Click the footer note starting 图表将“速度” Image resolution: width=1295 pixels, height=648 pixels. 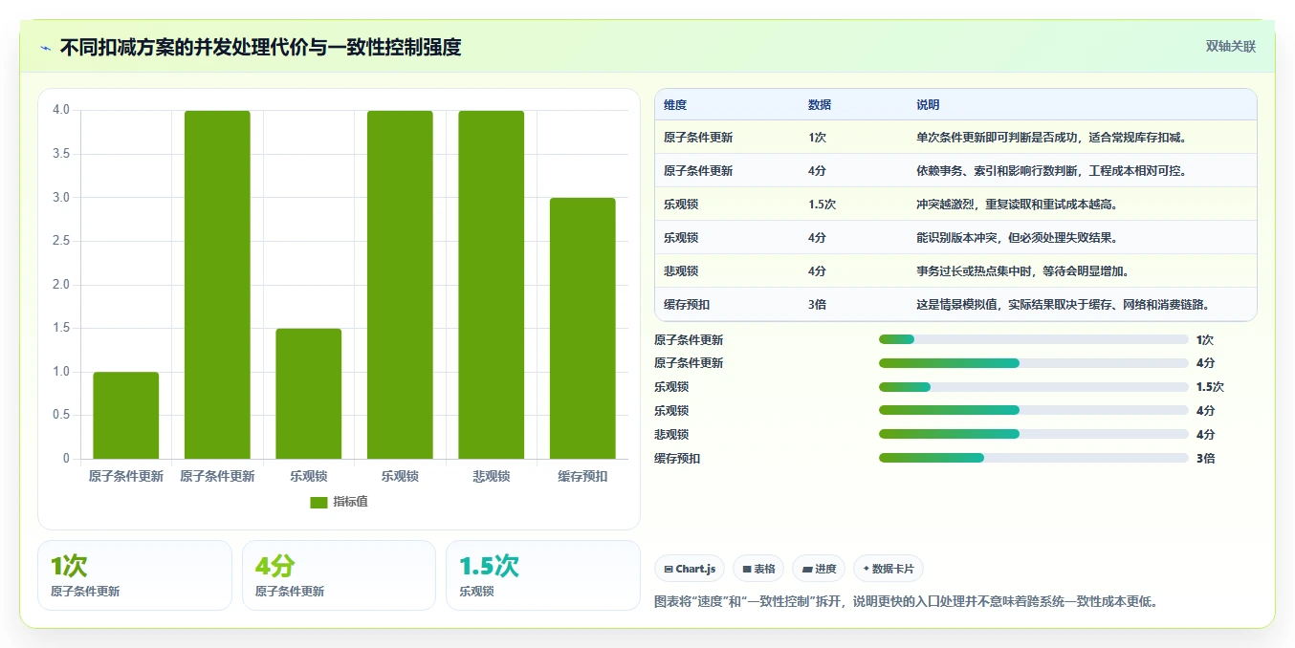pyautogui.click(x=906, y=602)
